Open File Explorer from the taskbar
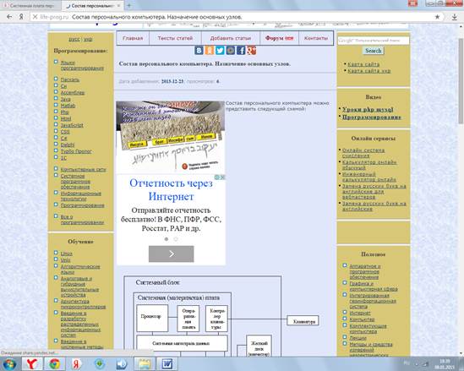The image size is (464, 371). click(145, 364)
